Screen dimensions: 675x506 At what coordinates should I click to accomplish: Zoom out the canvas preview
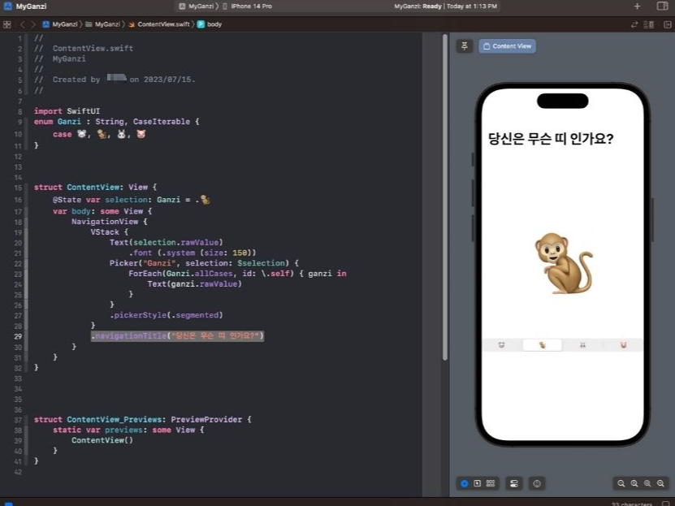tap(621, 483)
